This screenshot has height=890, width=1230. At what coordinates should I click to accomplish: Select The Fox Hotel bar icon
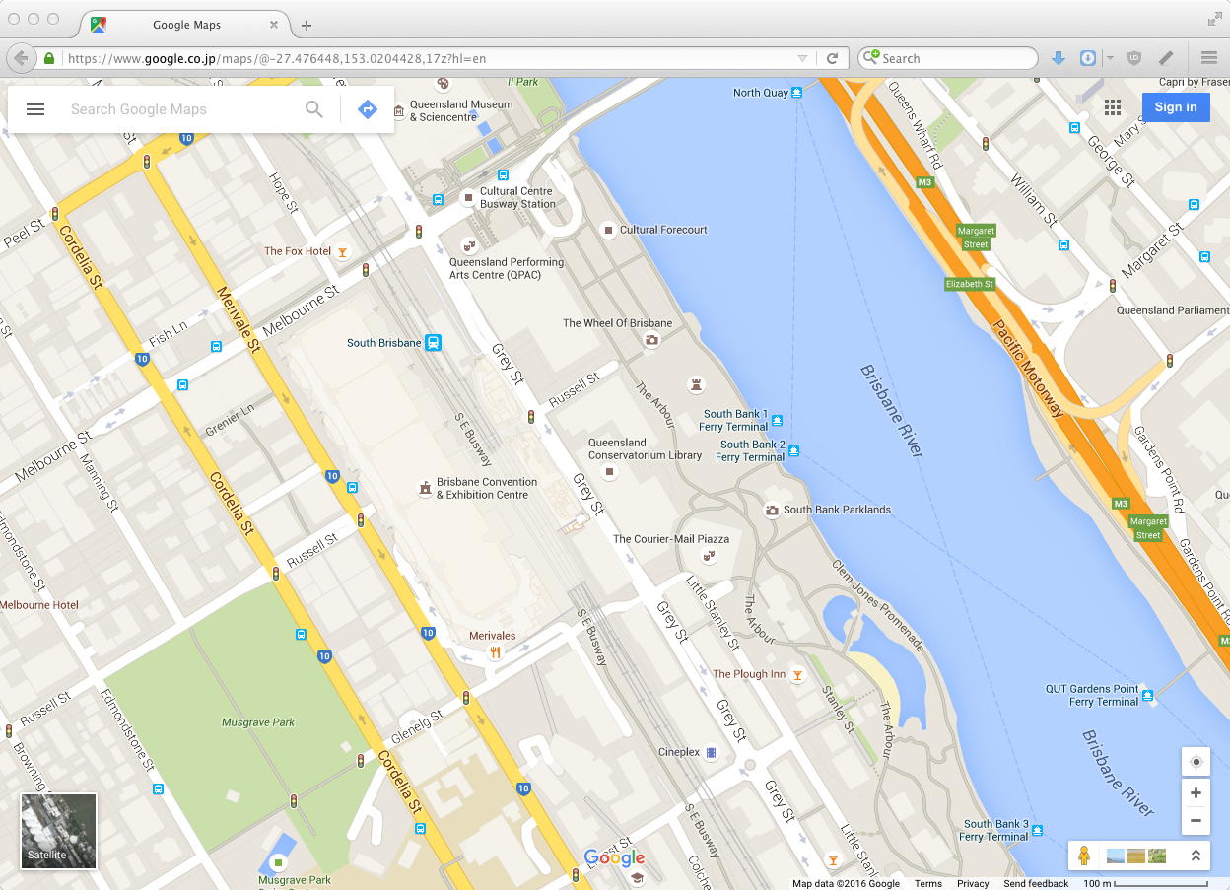[x=342, y=252]
